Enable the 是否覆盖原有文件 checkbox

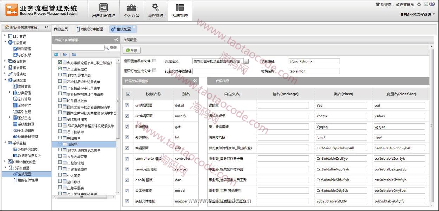point(155,61)
